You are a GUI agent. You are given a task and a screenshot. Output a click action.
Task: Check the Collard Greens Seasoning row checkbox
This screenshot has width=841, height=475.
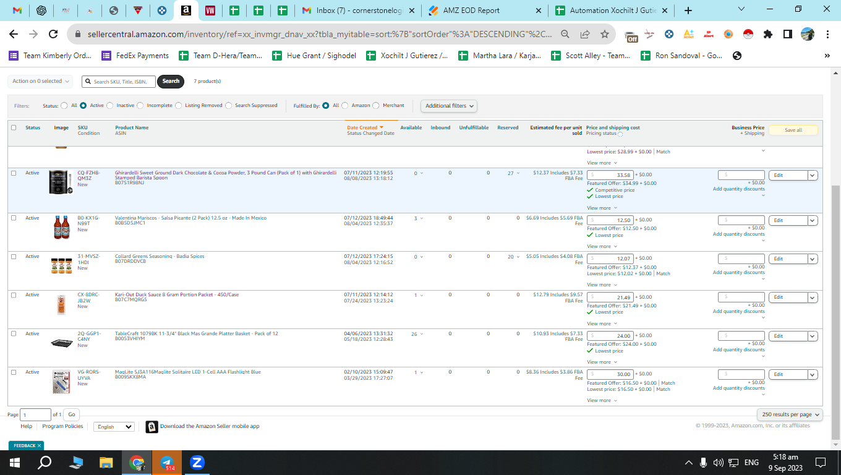pyautogui.click(x=14, y=257)
